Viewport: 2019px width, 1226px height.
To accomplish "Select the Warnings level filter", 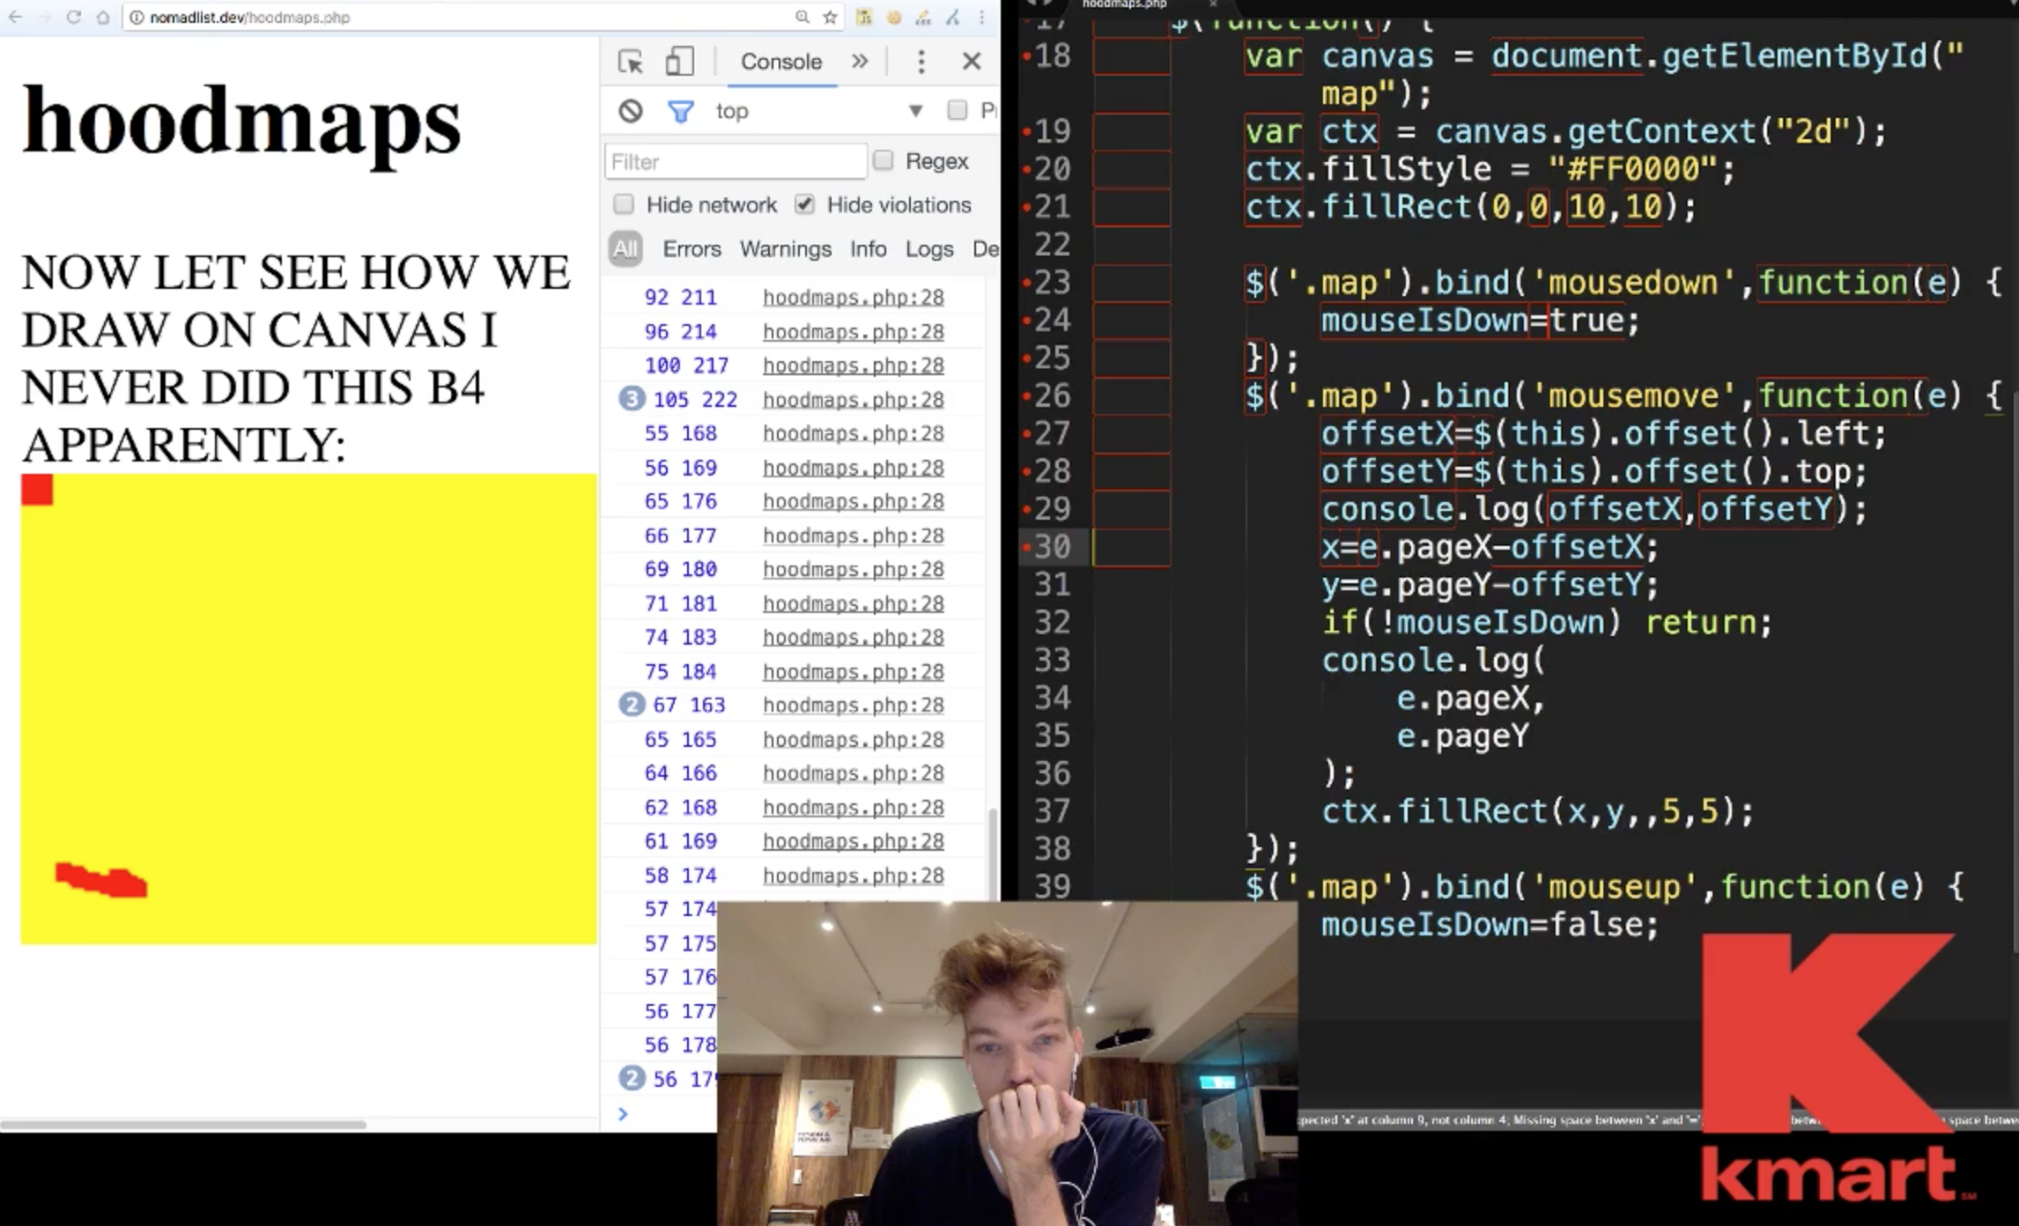I will (785, 249).
